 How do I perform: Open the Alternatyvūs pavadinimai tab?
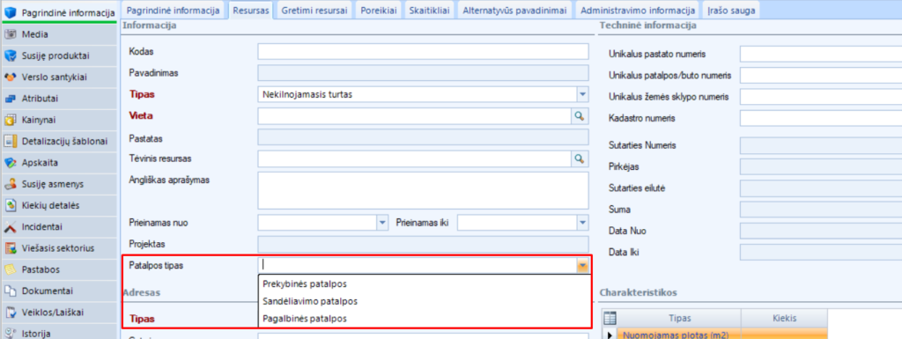514,10
